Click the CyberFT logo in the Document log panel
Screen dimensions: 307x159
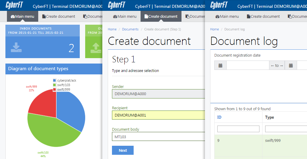(219, 5)
